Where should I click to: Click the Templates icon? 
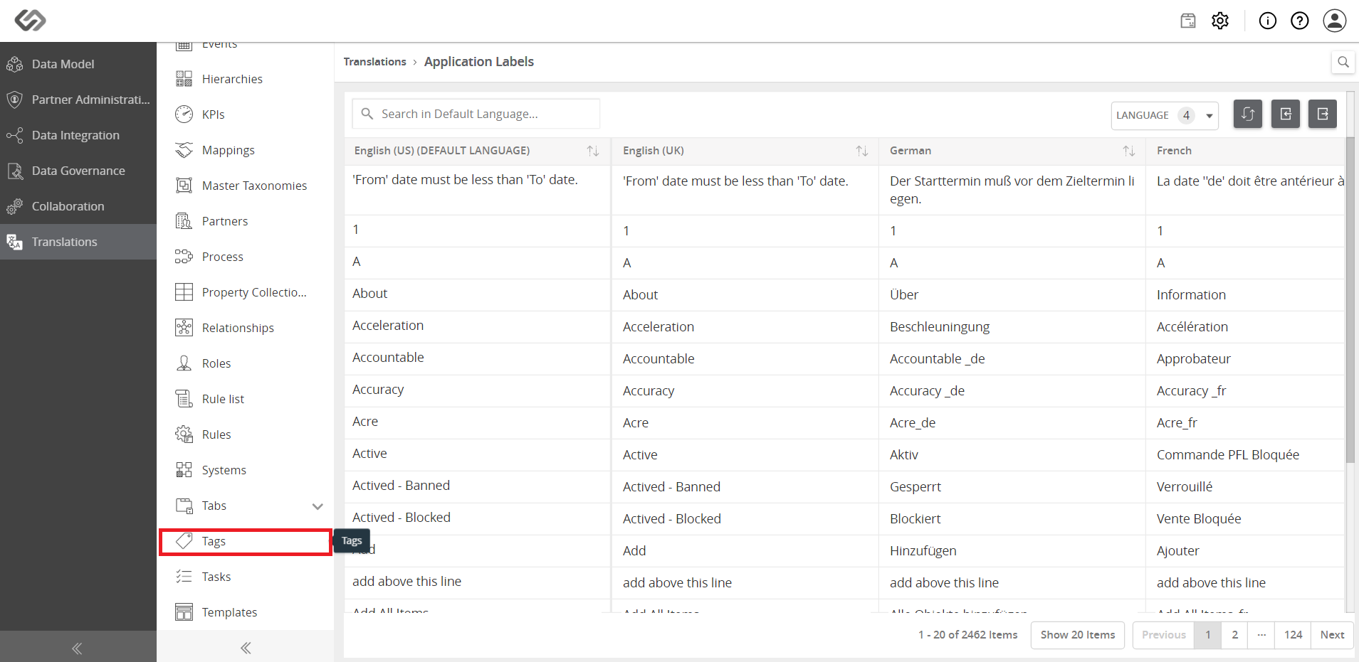tap(184, 612)
